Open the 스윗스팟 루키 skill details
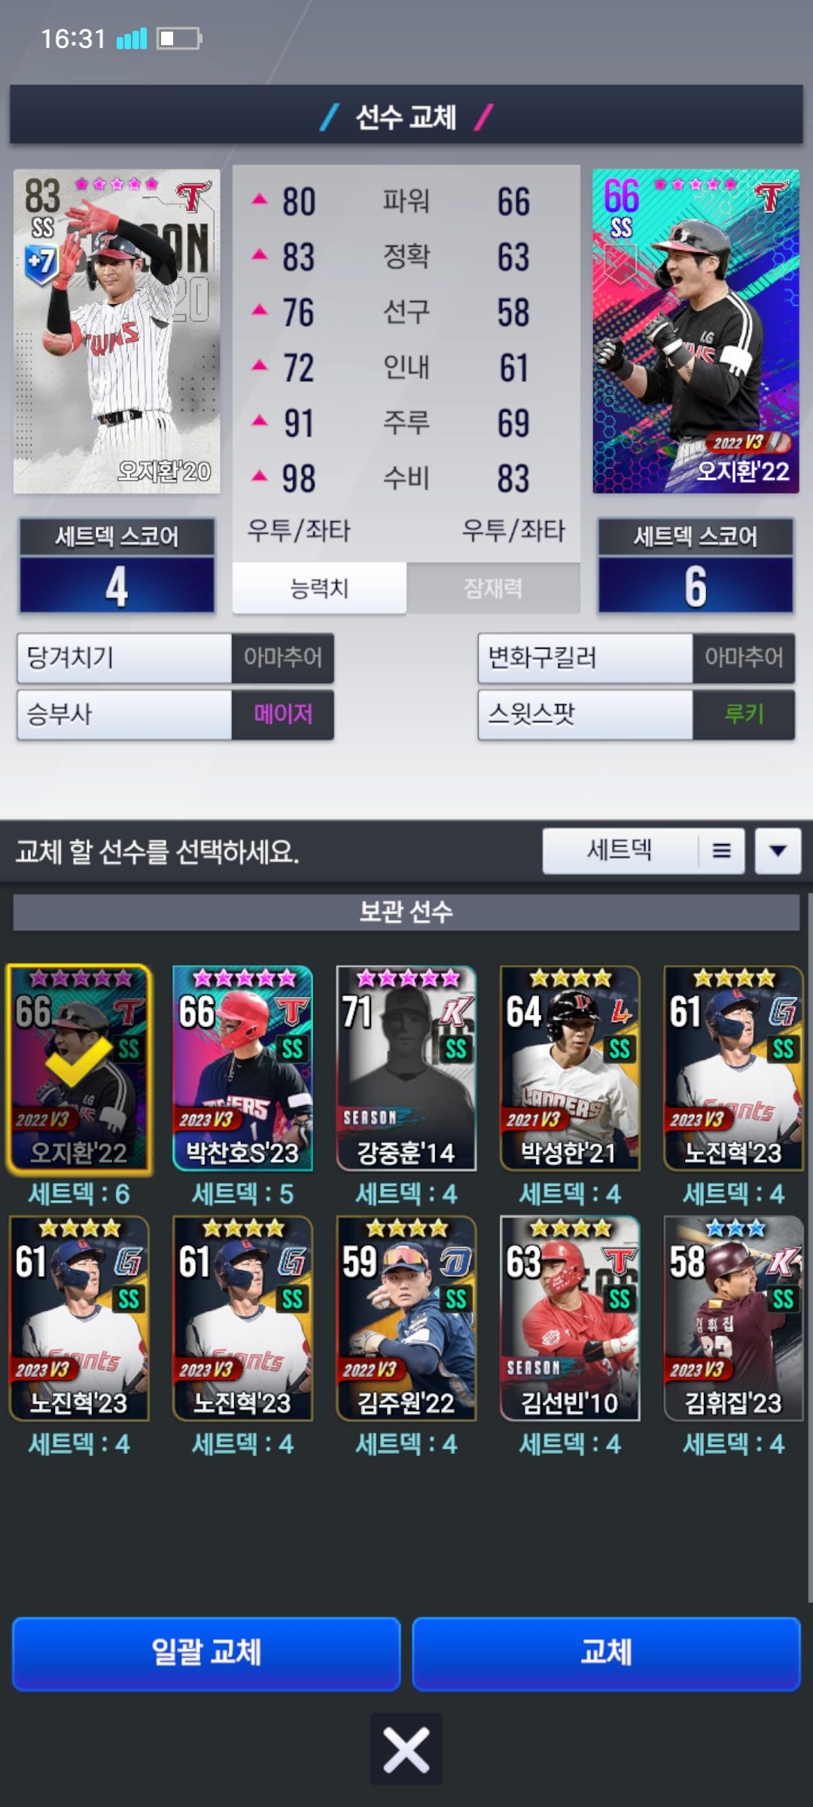813x1807 pixels. click(636, 714)
